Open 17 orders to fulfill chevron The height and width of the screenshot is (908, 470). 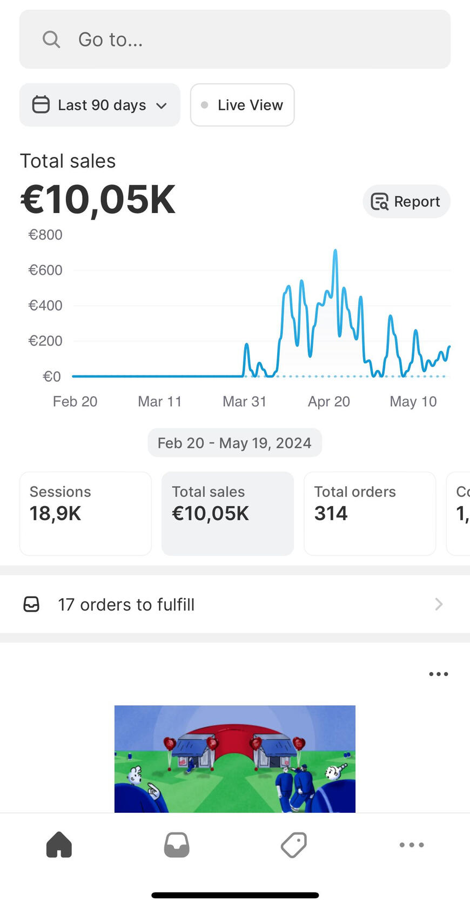439,604
